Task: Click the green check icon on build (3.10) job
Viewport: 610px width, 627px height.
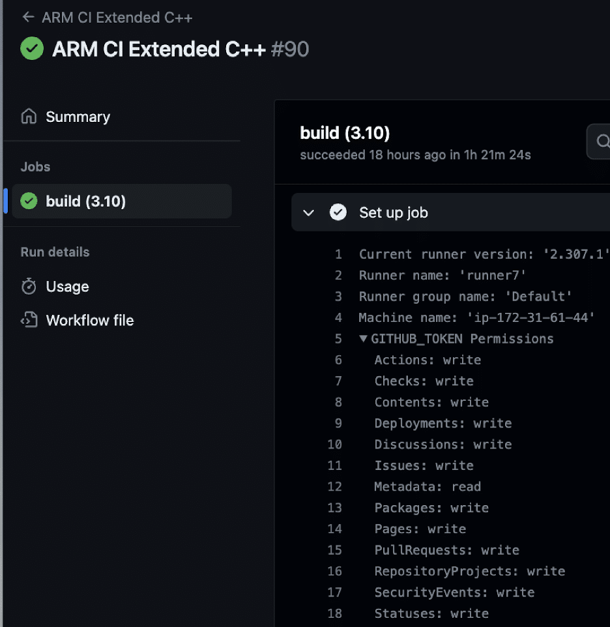Action: (x=29, y=201)
